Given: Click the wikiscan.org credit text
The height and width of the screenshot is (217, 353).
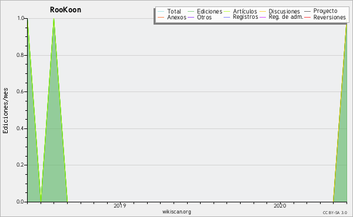Looking at the screenshot, I should click(x=176, y=212).
